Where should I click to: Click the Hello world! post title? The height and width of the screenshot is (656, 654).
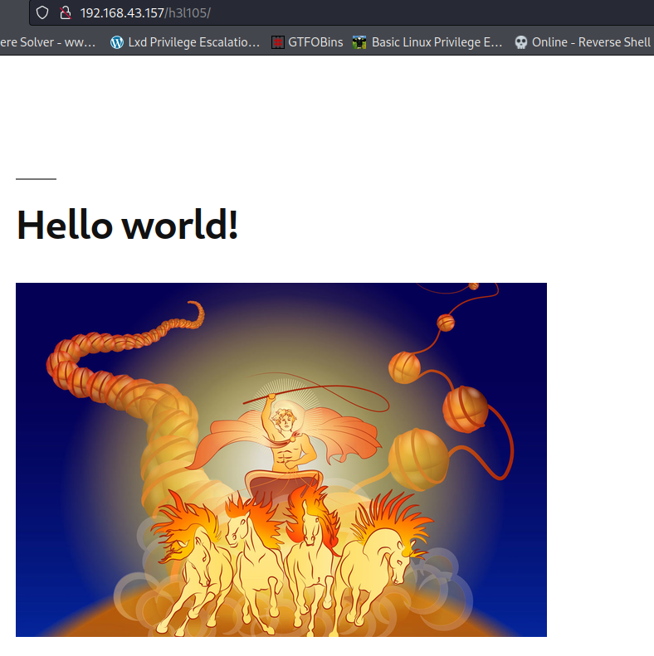(128, 225)
